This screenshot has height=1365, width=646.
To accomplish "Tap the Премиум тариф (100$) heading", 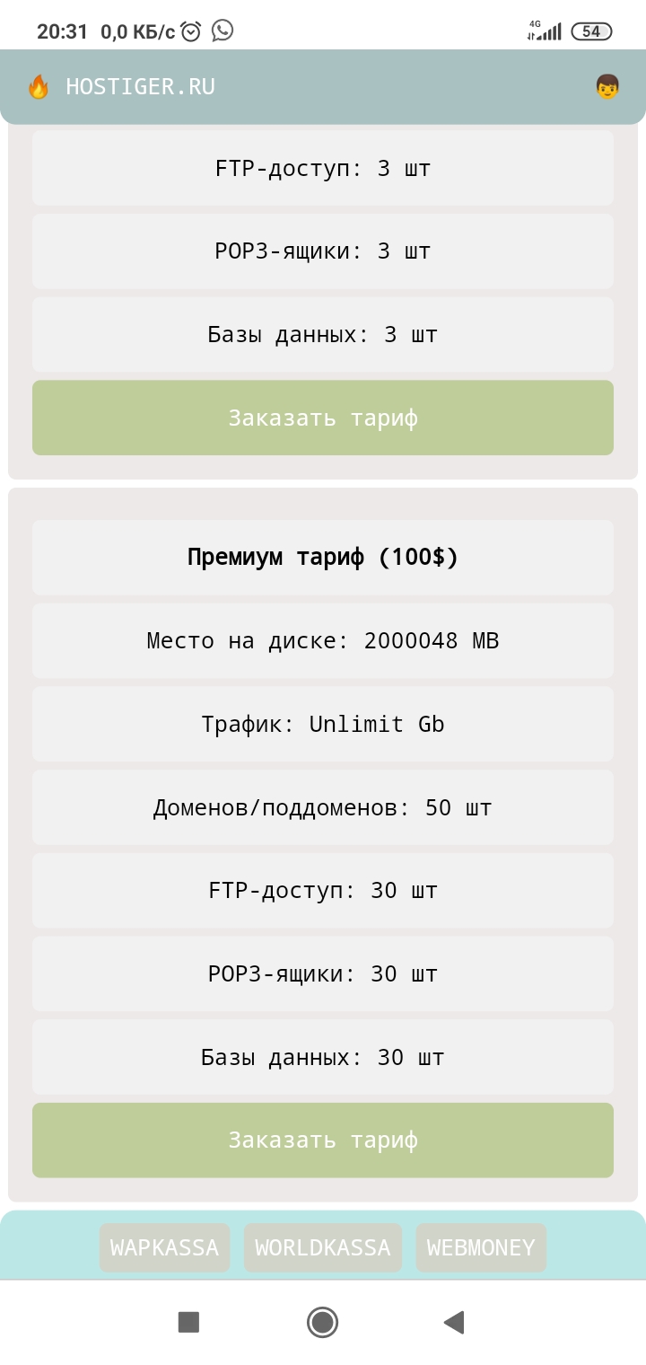I will coord(323,557).
